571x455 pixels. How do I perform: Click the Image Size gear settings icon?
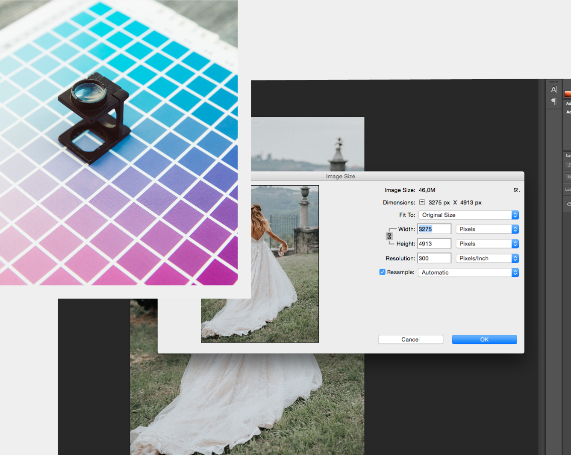(x=516, y=190)
